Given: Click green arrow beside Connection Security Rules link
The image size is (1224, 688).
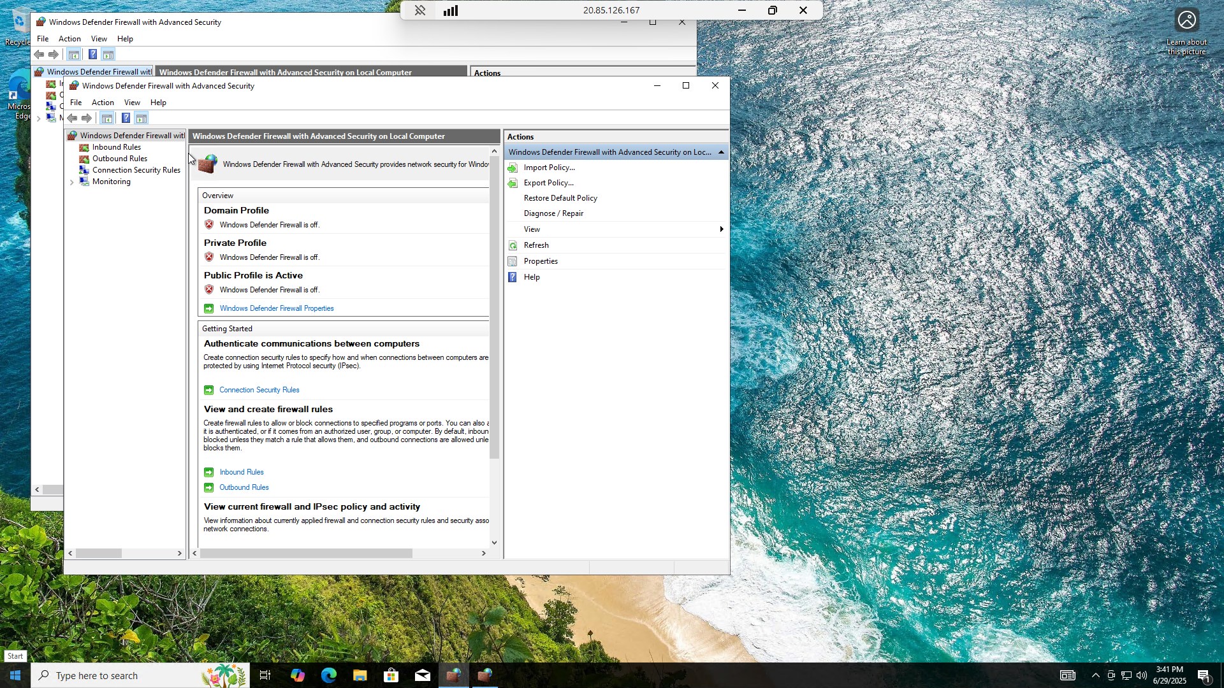Looking at the screenshot, I should point(209,390).
